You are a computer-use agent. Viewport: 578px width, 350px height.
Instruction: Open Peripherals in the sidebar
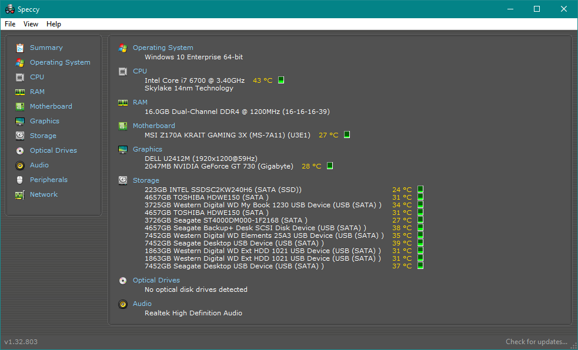pyautogui.click(x=49, y=180)
